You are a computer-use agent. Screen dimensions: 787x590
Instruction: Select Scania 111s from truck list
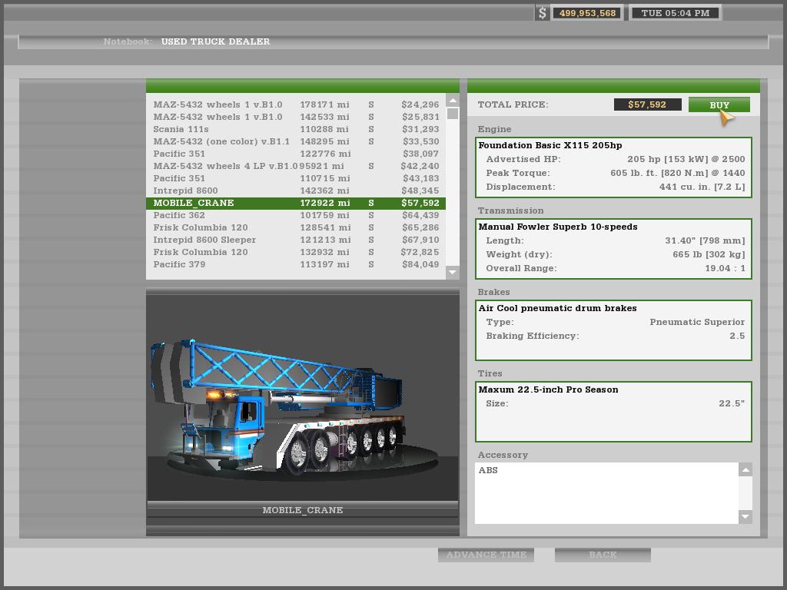point(296,129)
